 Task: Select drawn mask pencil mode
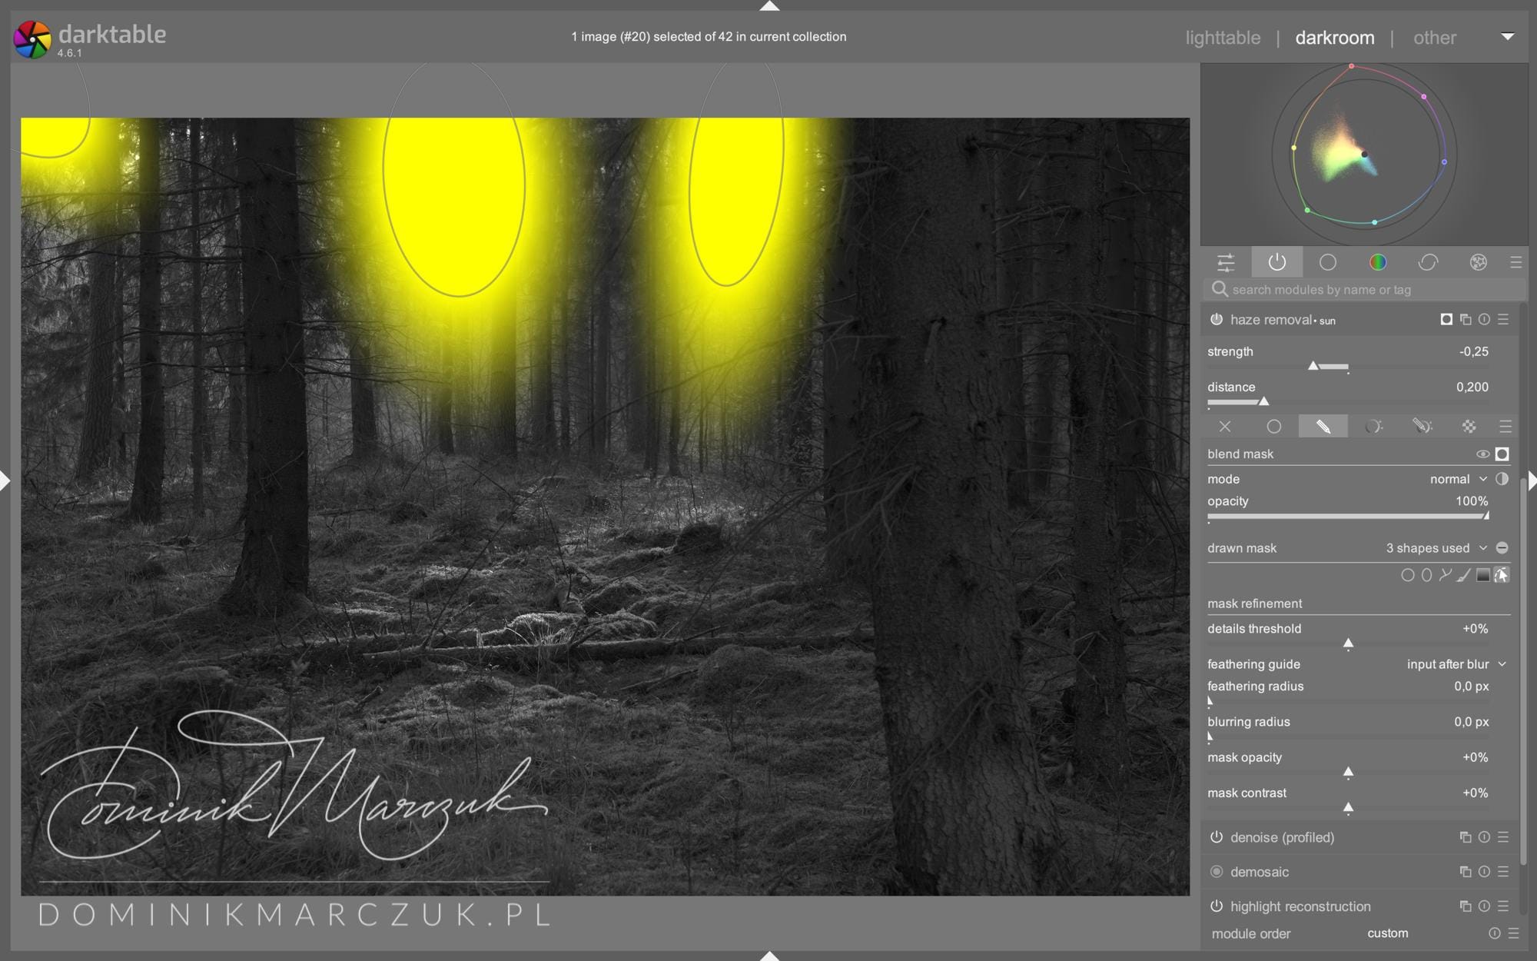(x=1323, y=426)
